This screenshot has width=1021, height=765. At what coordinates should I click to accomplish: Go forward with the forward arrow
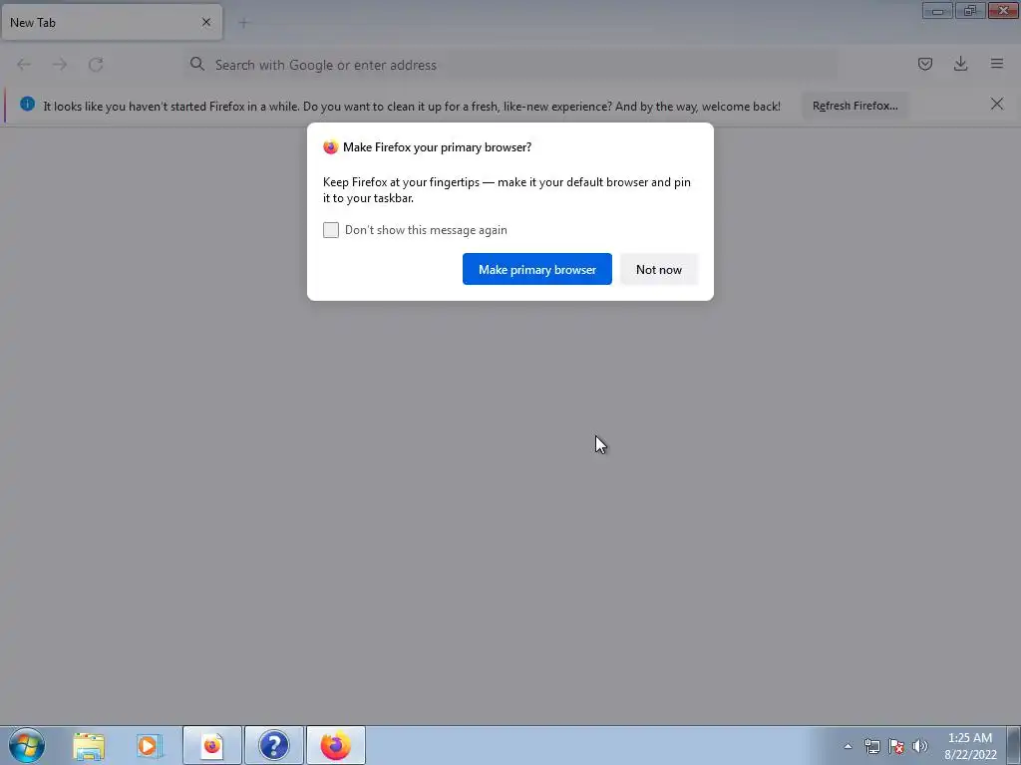[x=60, y=65]
